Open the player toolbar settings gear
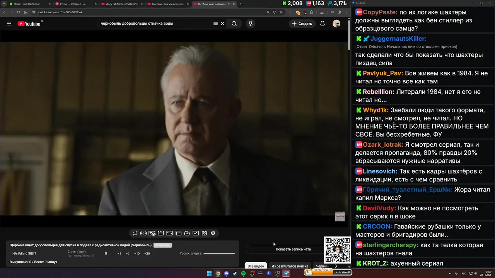The height and width of the screenshot is (278, 495). point(213,233)
